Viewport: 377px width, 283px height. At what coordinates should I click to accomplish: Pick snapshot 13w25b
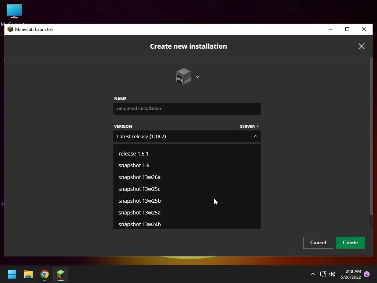point(187,201)
